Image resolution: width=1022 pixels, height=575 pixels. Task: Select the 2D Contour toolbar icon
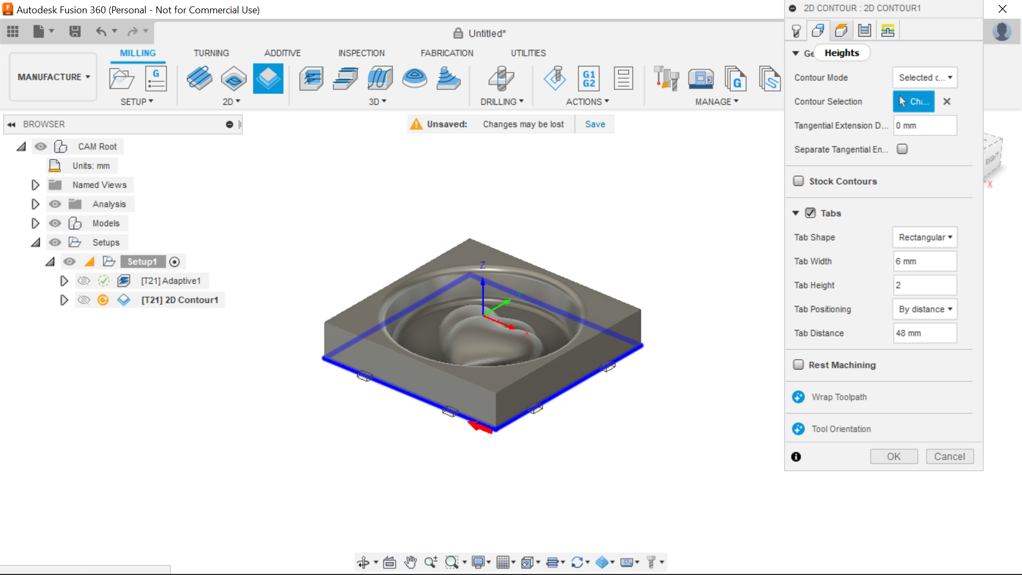point(268,79)
